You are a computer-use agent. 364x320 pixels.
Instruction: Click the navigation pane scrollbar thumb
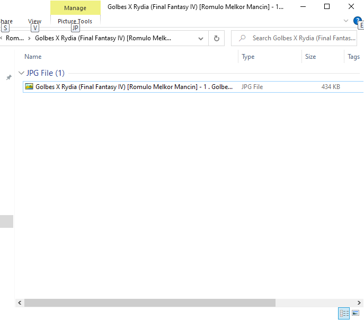point(6,221)
